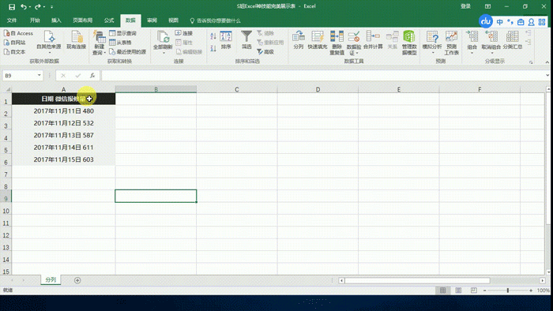Image resolution: width=553 pixels, height=311 pixels.
Task: Click 高级 advanced filter
Action: [x=265, y=52]
